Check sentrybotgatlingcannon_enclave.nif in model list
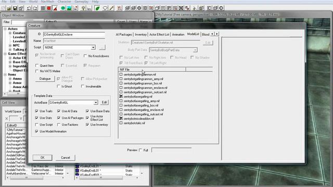Image resolution: width=333 pixels, height=187 pixels. pyautogui.click(x=121, y=88)
